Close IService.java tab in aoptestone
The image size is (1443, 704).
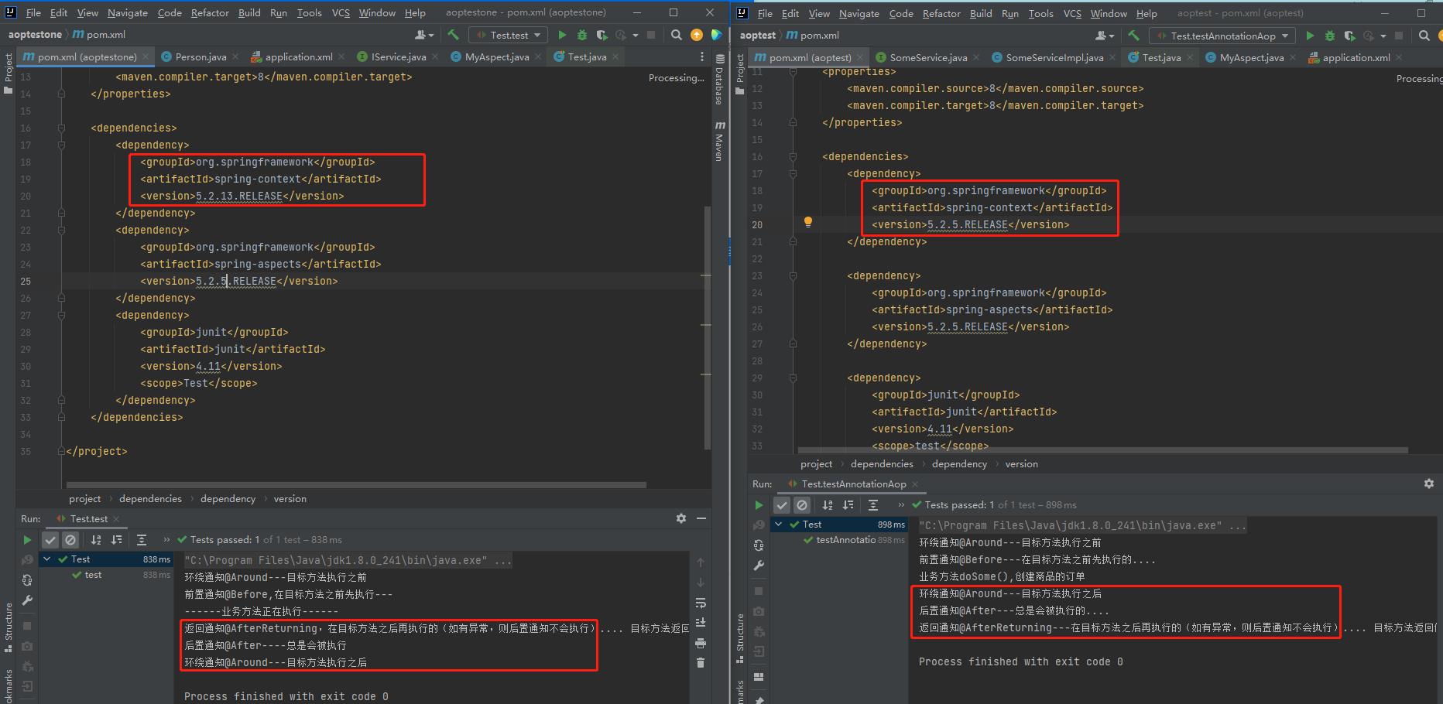point(434,56)
